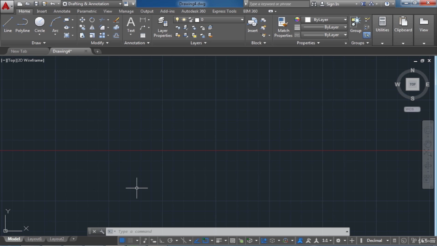Click the Erase tool icon
Screen dimensions: 437x246
[x=117, y=20]
